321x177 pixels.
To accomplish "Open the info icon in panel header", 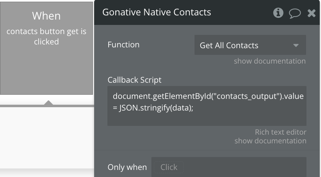I will click(278, 13).
